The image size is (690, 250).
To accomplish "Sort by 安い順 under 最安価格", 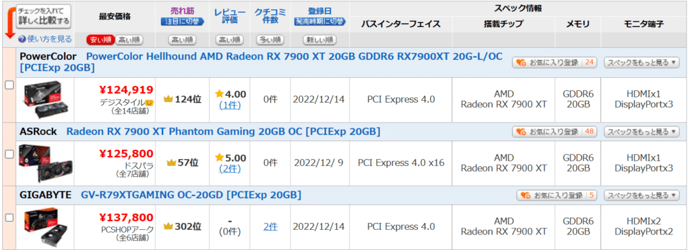I will click(x=100, y=40).
